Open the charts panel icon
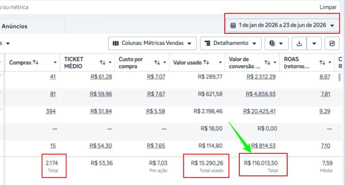This screenshot has width=345, height=185. (332, 43)
